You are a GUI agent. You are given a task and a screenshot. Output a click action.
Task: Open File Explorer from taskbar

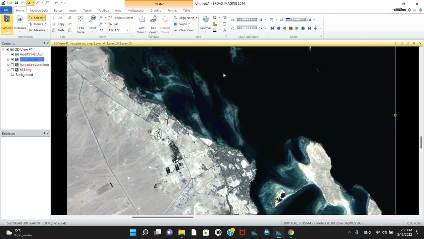point(182,232)
